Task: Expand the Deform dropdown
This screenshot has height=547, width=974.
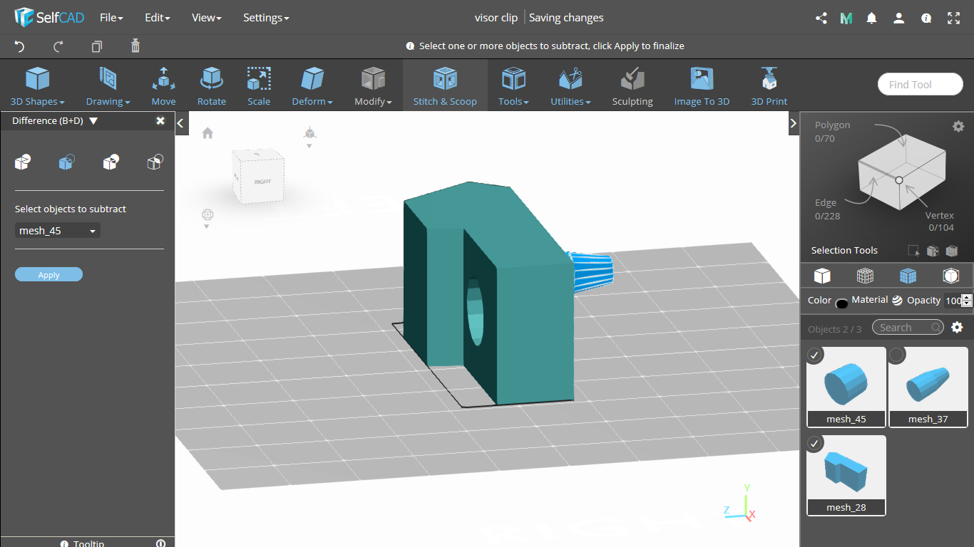Action: tap(312, 85)
